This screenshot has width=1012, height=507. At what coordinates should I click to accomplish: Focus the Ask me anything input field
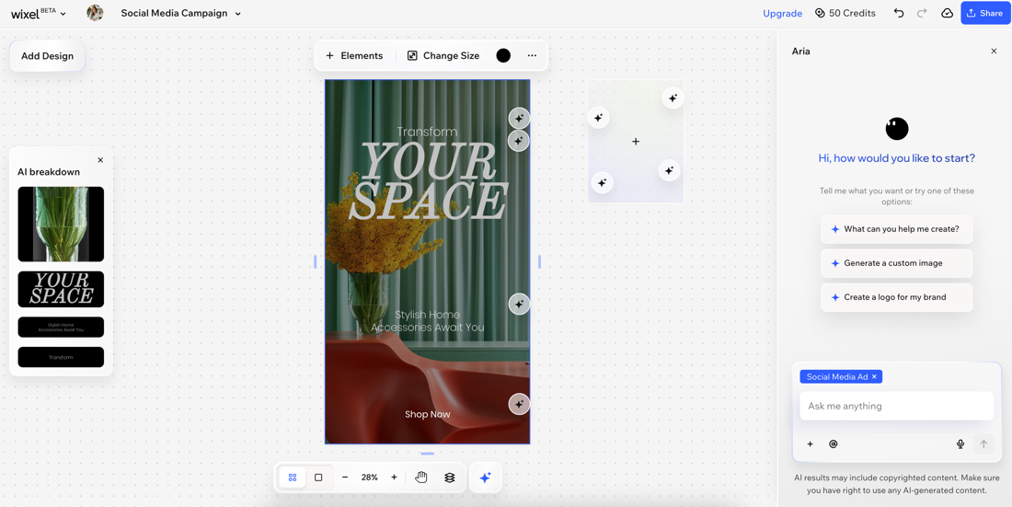point(896,407)
